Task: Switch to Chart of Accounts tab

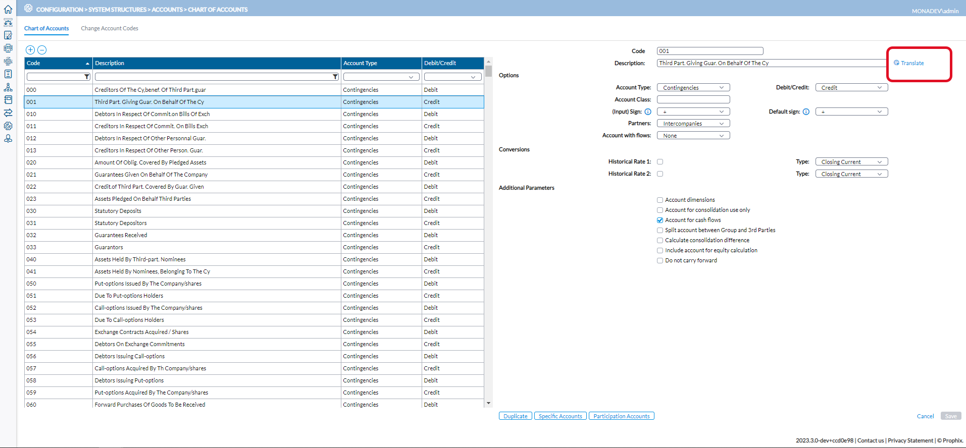Action: [46, 28]
